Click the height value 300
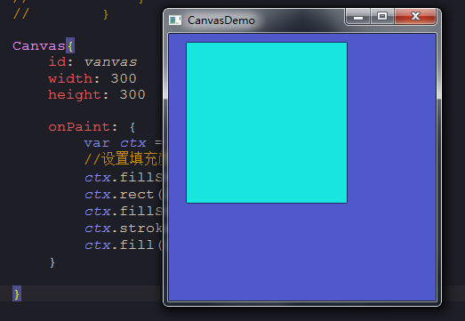This screenshot has width=465, height=321. [132, 94]
